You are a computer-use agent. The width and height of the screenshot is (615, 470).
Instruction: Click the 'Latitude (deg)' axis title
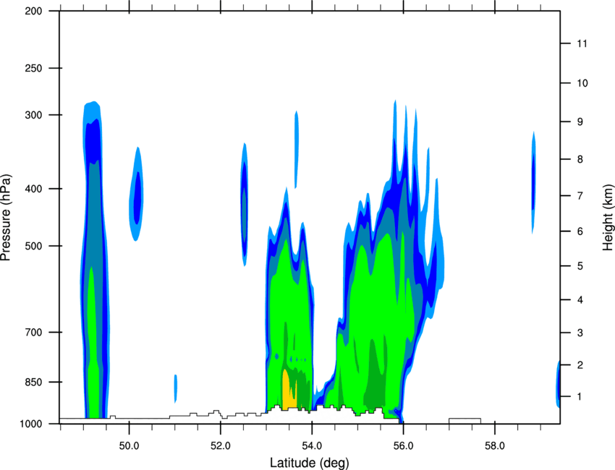pos(309,463)
